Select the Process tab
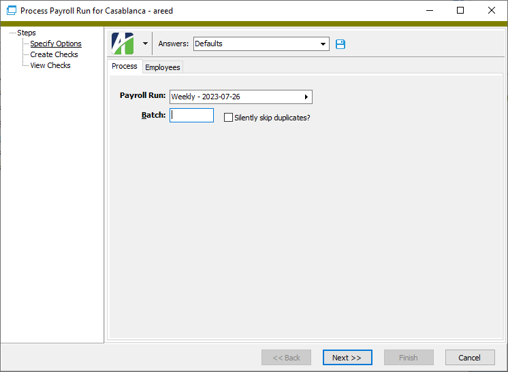 coord(125,66)
